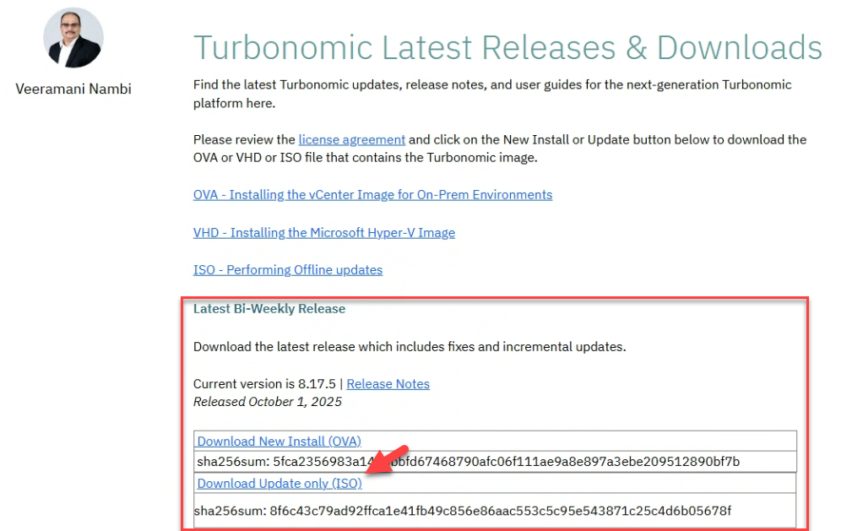The image size is (863, 531).
Task: Click the OVA sha256sum starting 5fca2356
Action: pyautogui.click(x=469, y=461)
